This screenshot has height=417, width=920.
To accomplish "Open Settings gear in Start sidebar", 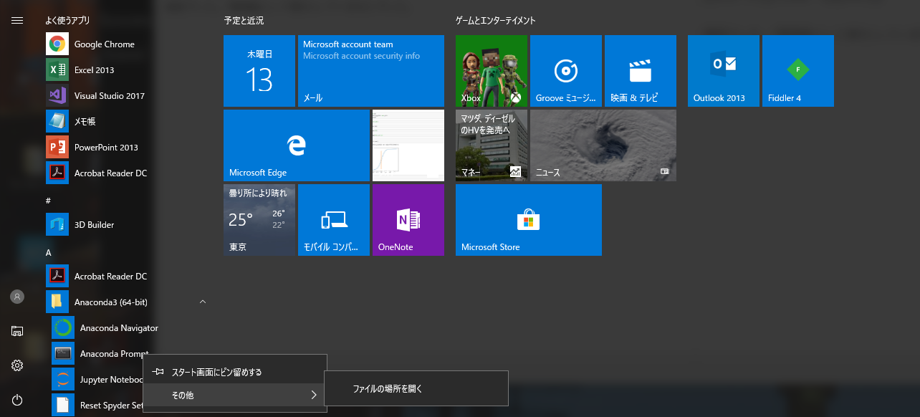I will [17, 365].
